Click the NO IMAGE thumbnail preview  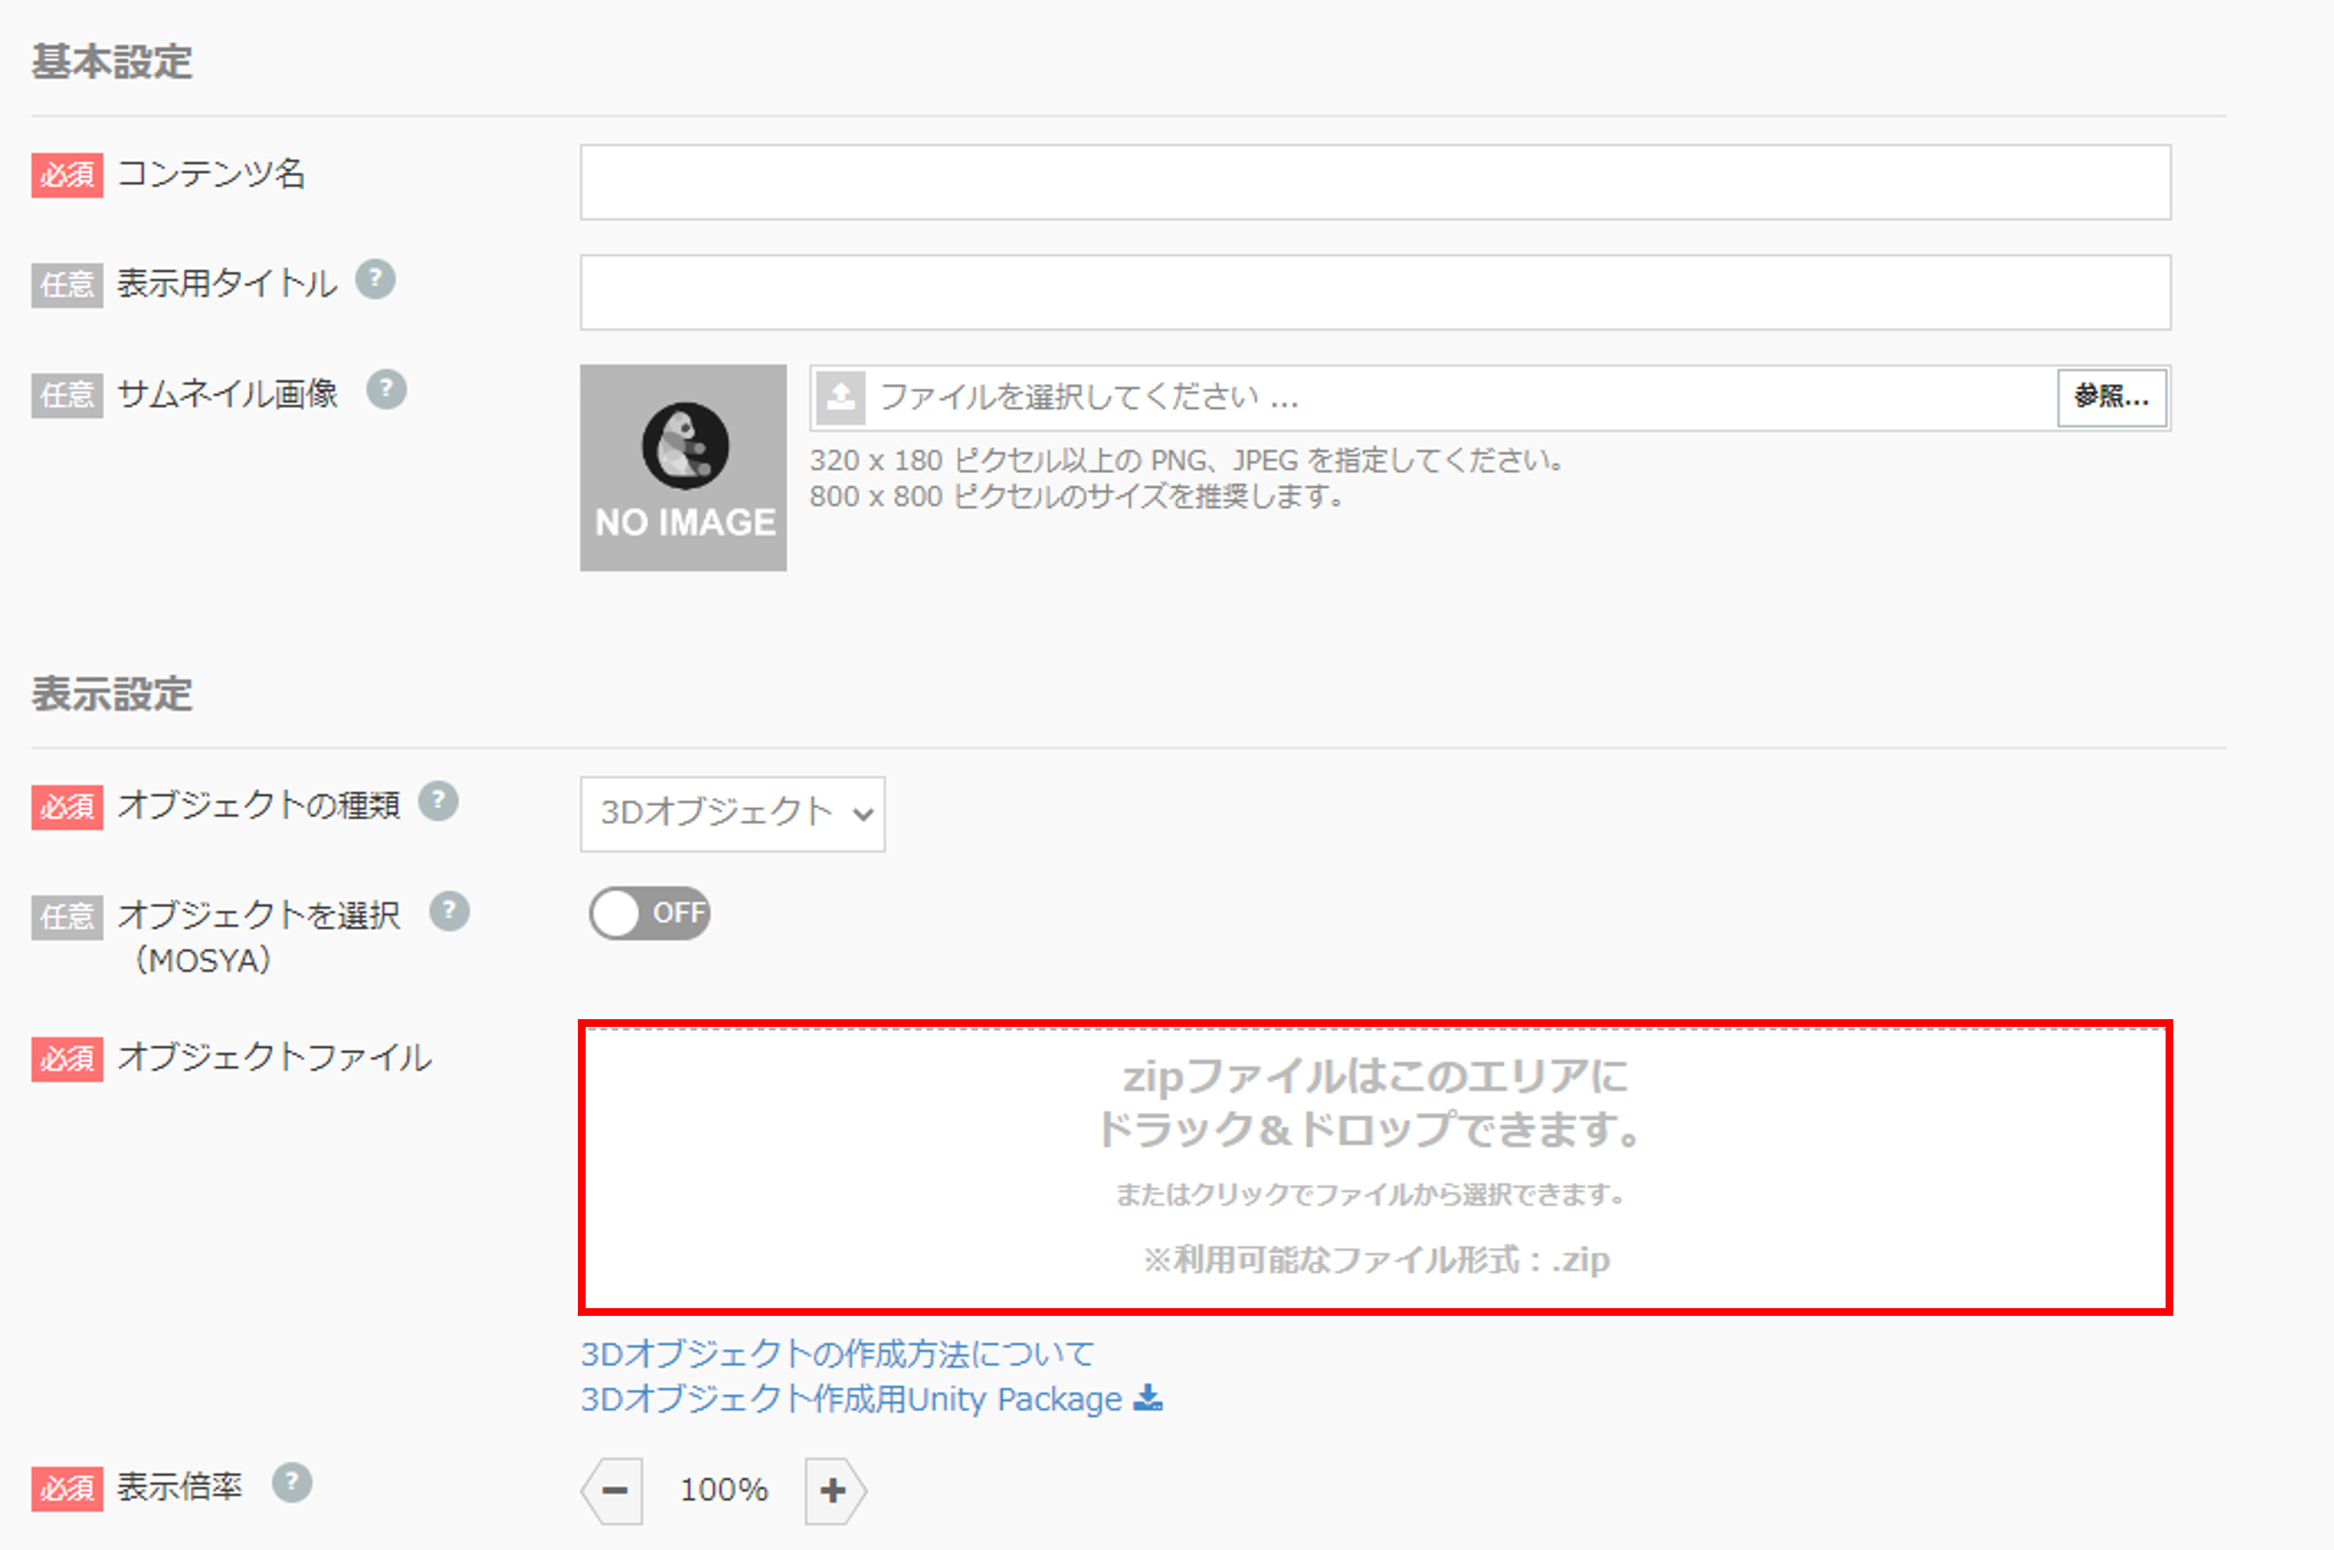683,467
